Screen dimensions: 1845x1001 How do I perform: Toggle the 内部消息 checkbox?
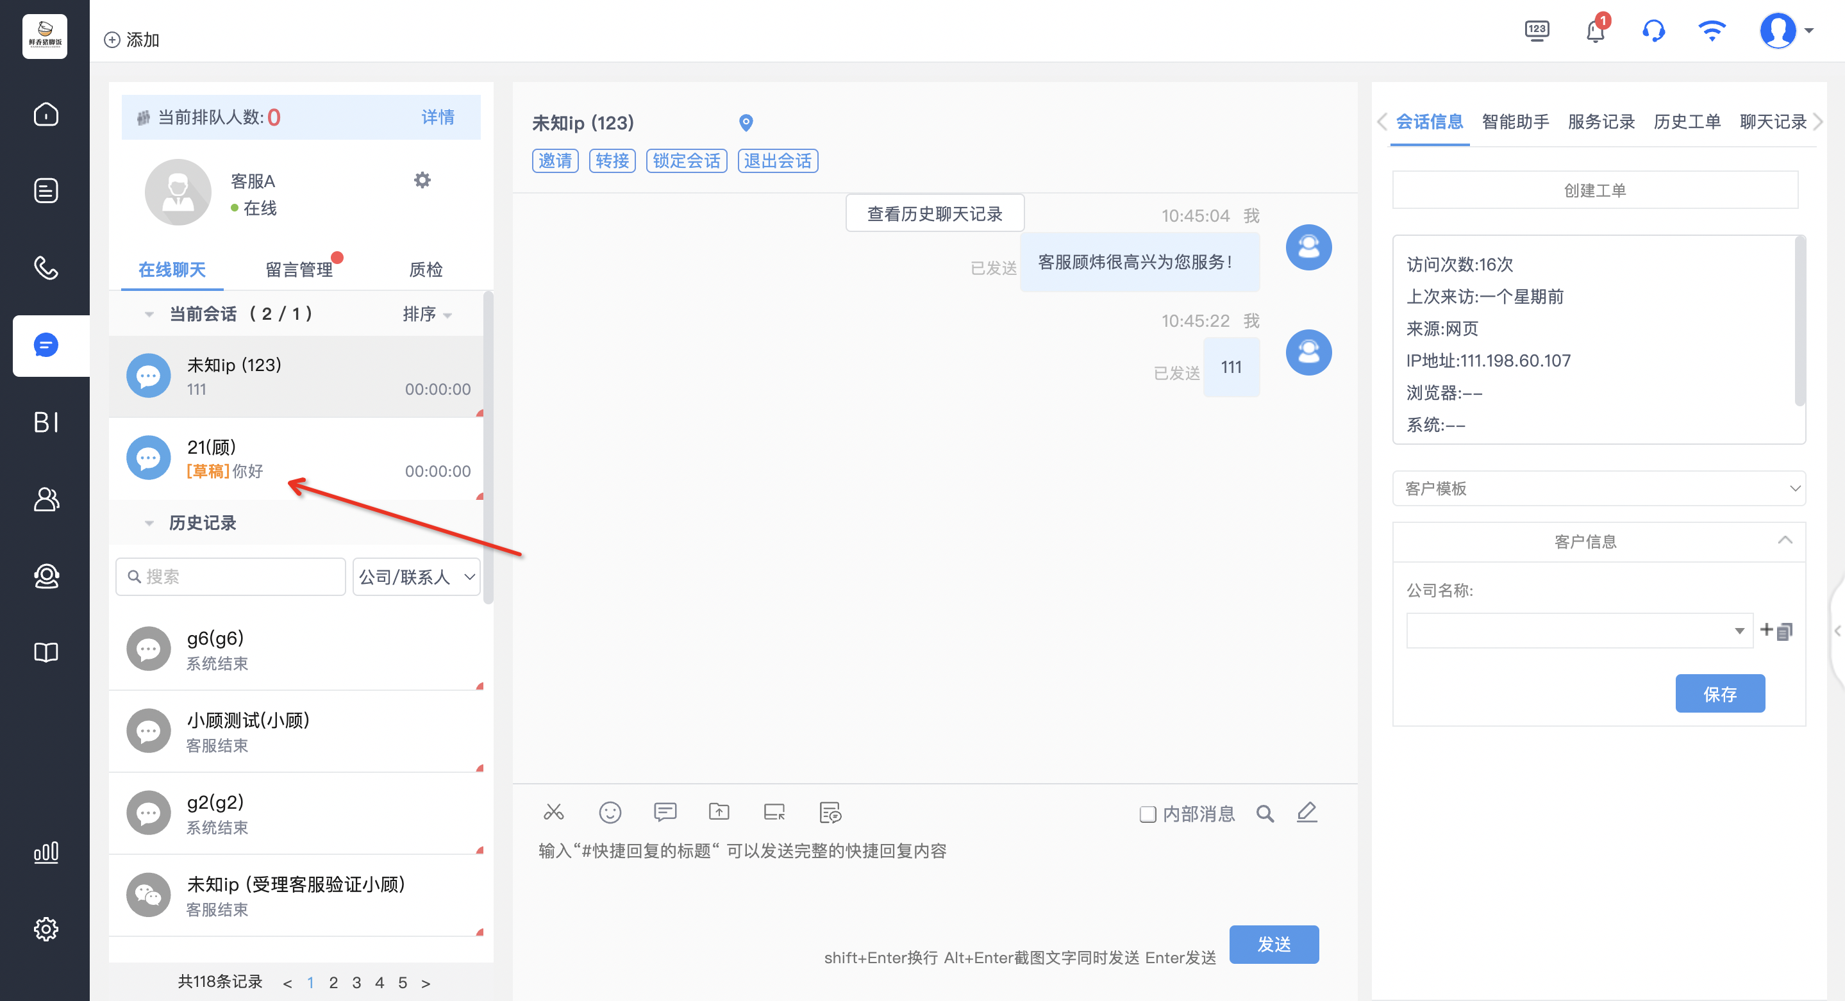click(x=1148, y=814)
